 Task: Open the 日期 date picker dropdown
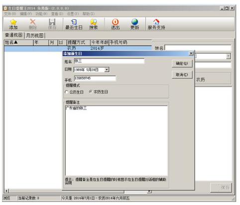tap(107, 69)
